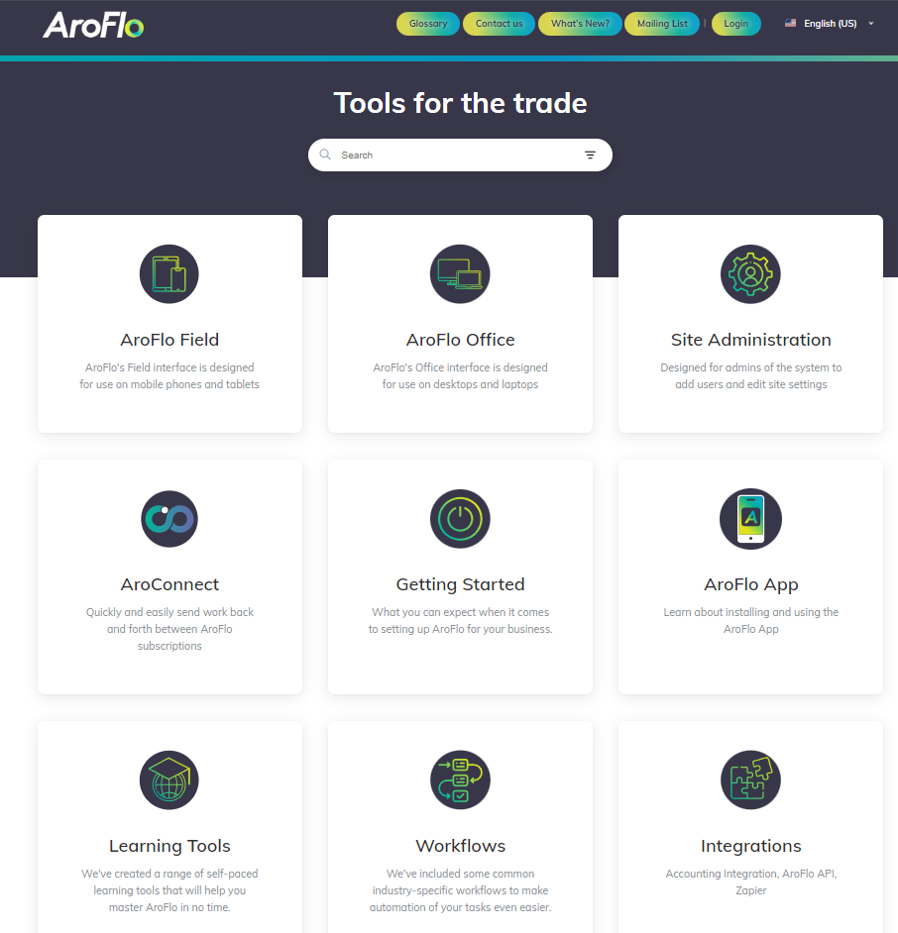Open the Integrations title link
Screen dimensions: 898x933
751,846
